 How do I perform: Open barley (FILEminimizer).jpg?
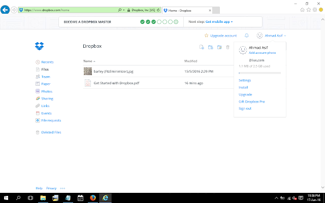click(113, 71)
